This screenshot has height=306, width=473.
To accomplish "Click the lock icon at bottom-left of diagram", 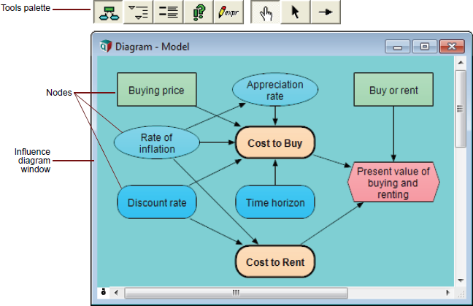I will point(104,292).
